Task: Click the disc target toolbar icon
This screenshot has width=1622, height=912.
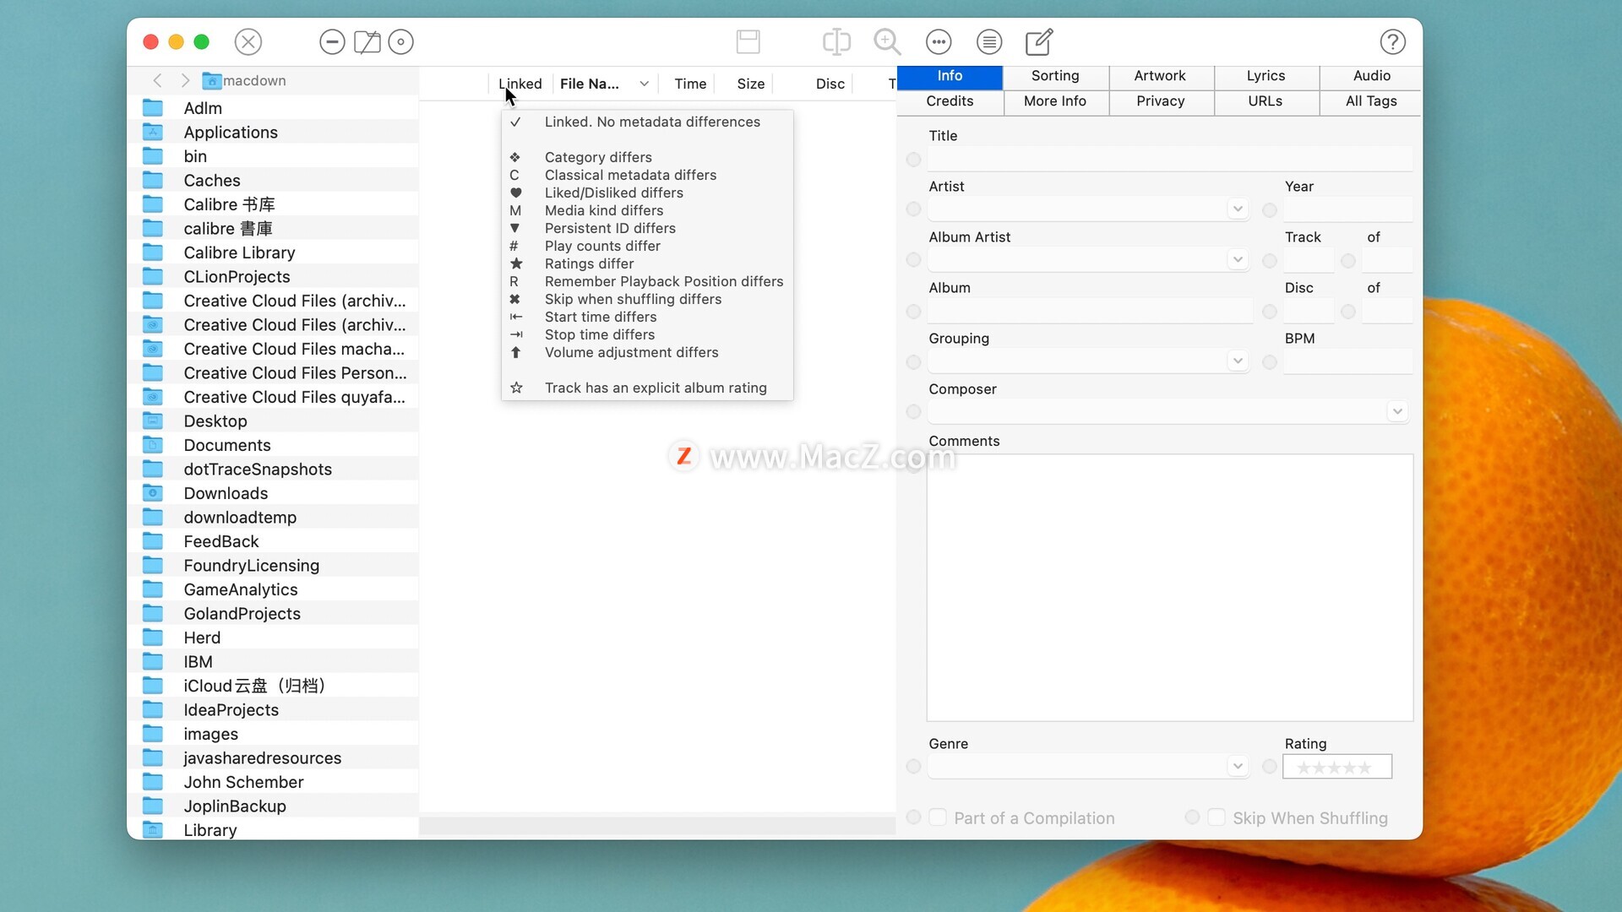Action: 400,41
